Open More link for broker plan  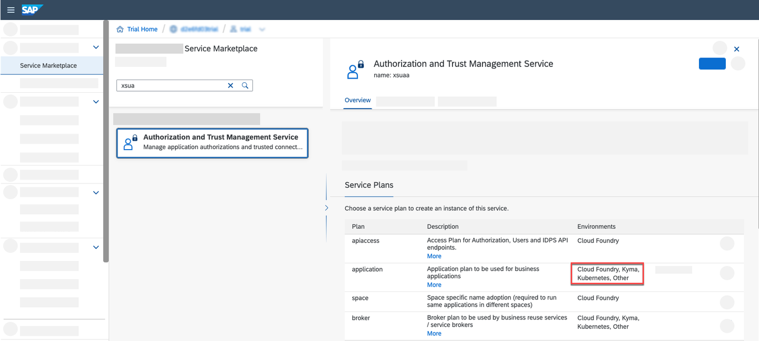pyautogui.click(x=434, y=334)
